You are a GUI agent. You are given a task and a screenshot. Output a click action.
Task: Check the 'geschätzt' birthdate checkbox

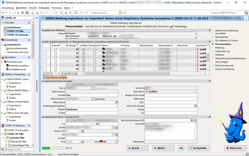pos(93,99)
